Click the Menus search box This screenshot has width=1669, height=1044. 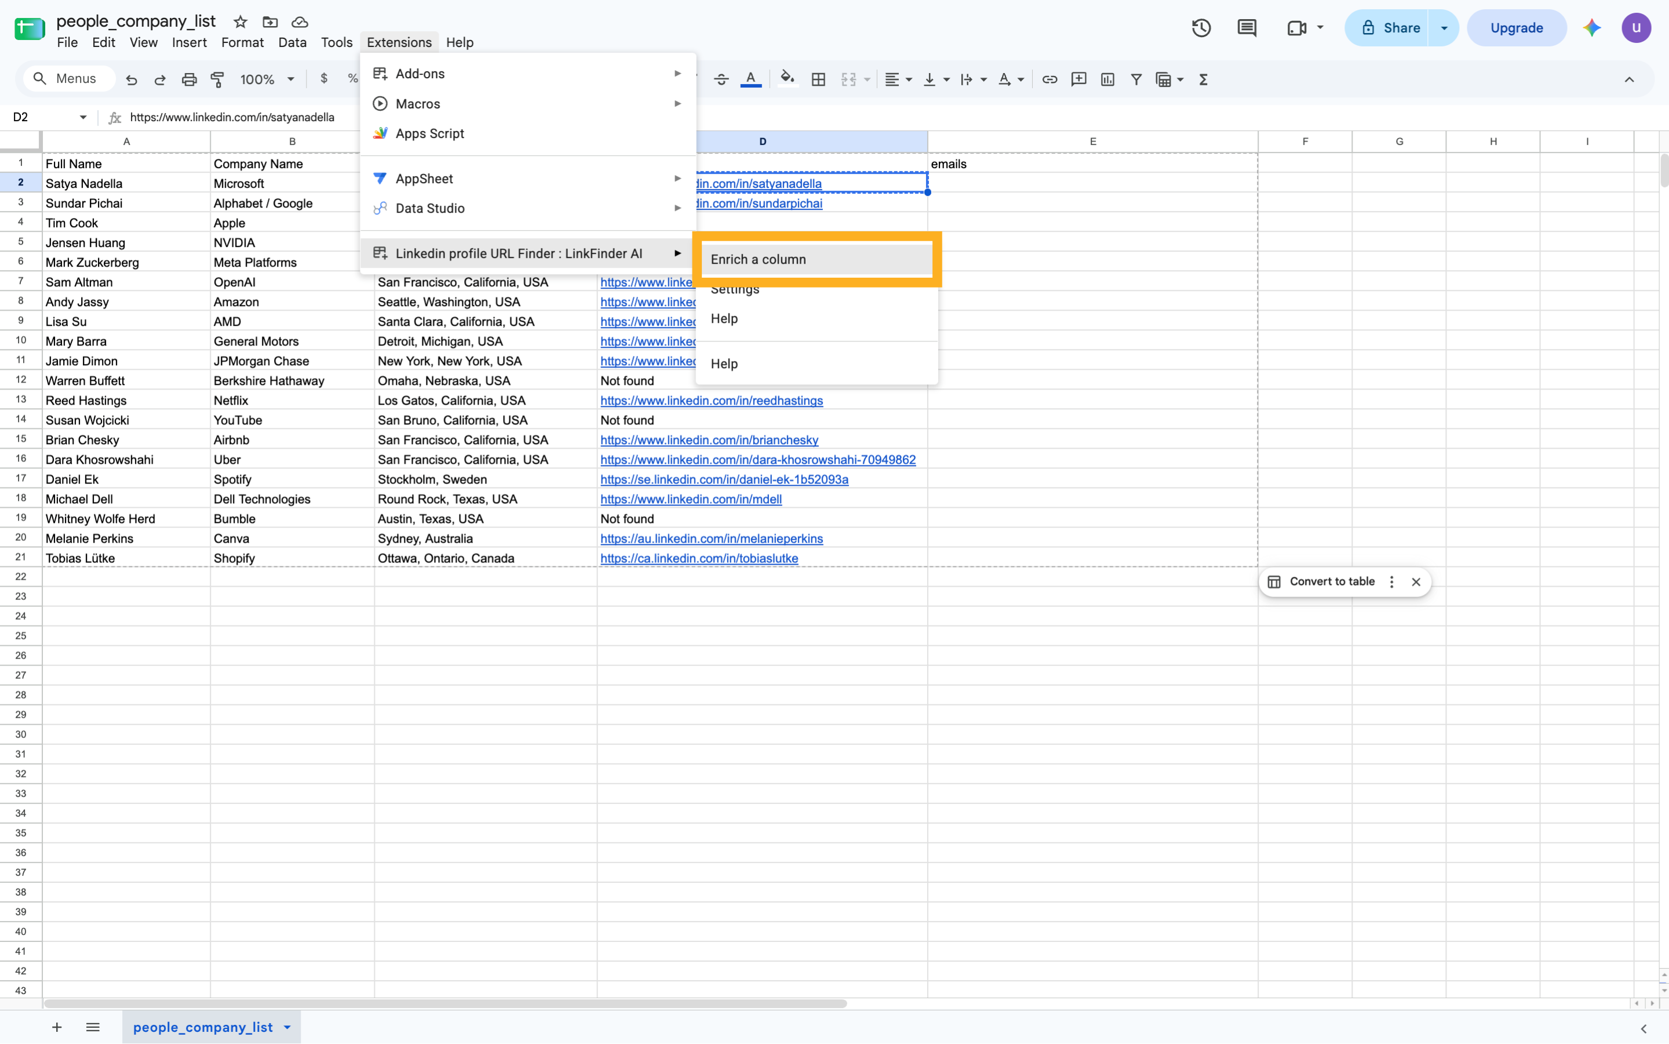[69, 79]
